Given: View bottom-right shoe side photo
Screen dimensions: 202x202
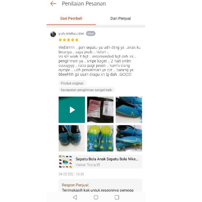Looking at the screenshot, I should 129,138.
